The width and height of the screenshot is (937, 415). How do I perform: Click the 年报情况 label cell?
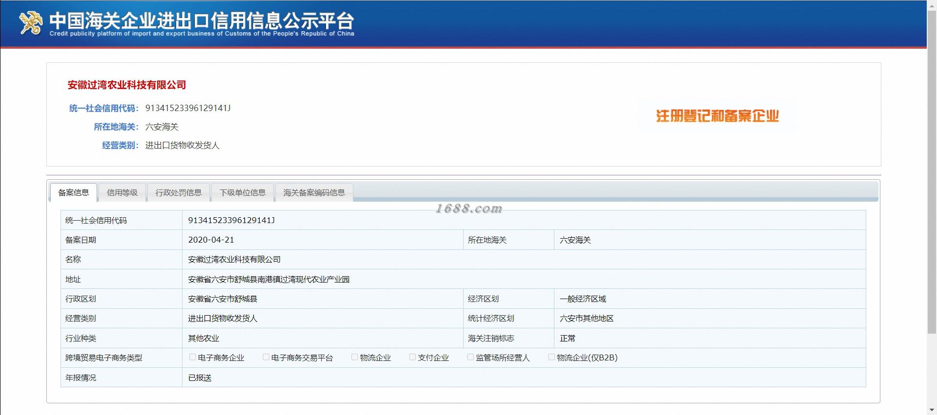(x=122, y=377)
